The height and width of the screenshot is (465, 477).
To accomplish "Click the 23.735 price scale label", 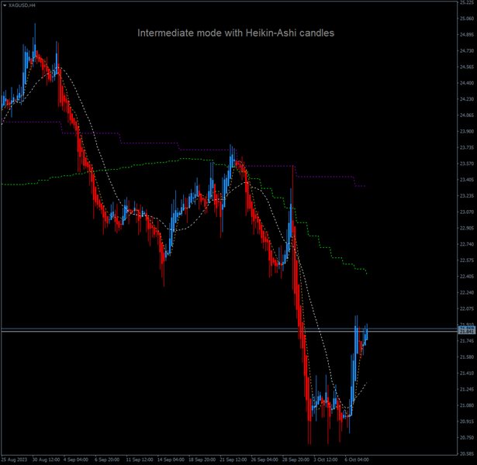I will [x=467, y=147].
